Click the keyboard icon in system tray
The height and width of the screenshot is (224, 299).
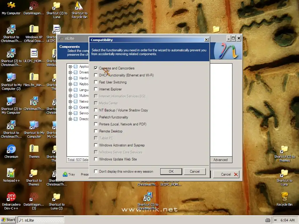[x=268, y=220]
